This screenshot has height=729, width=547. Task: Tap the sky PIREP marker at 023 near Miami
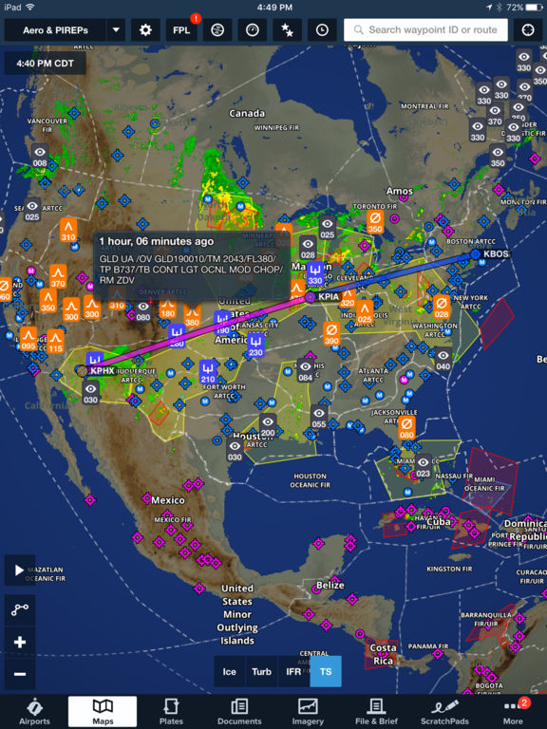click(x=423, y=467)
